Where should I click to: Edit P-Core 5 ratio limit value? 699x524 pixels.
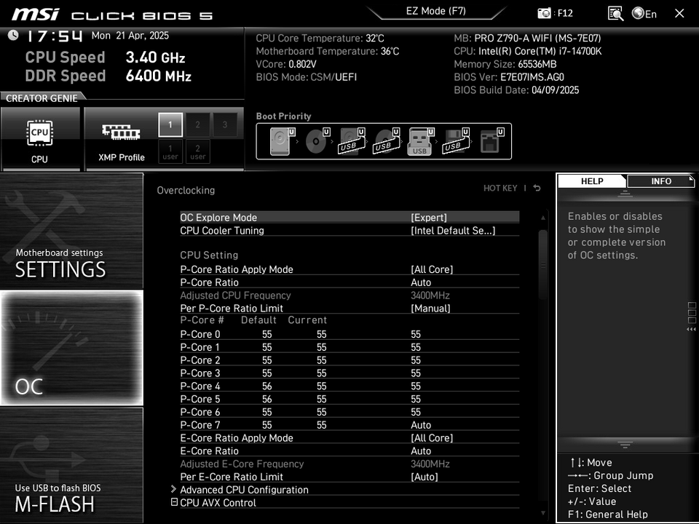pyautogui.click(x=416, y=399)
